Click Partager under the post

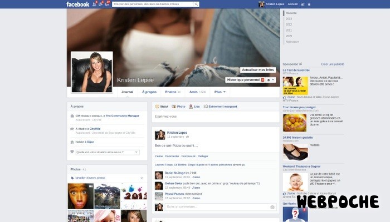point(203,156)
